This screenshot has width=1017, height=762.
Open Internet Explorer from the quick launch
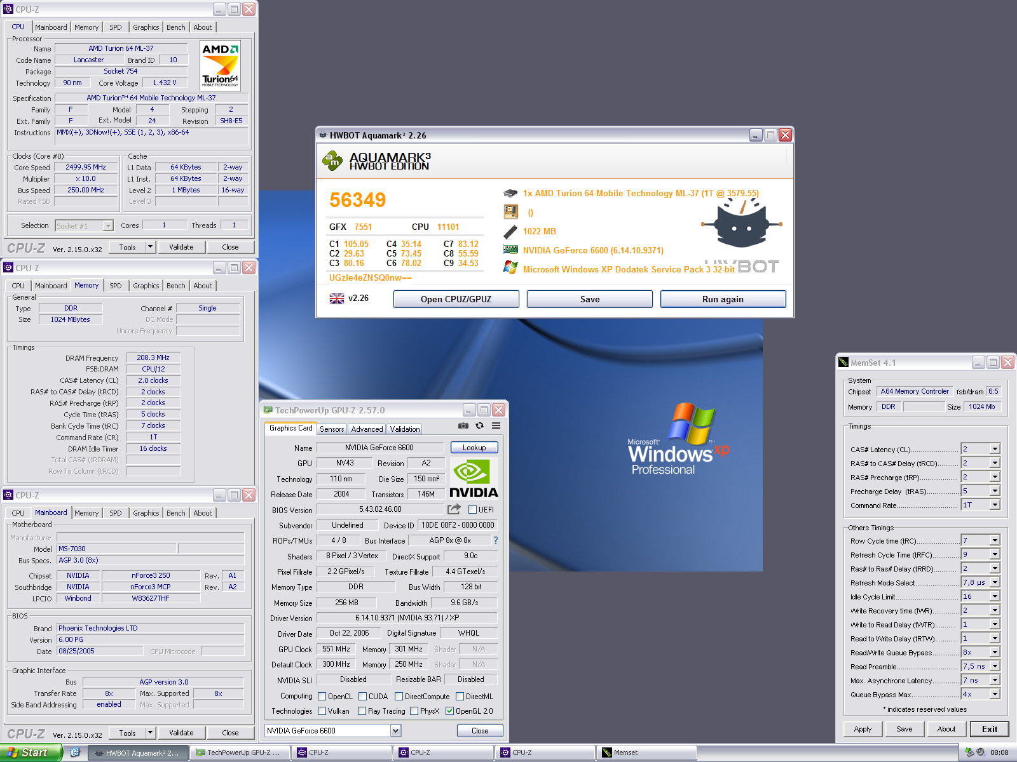(x=75, y=752)
